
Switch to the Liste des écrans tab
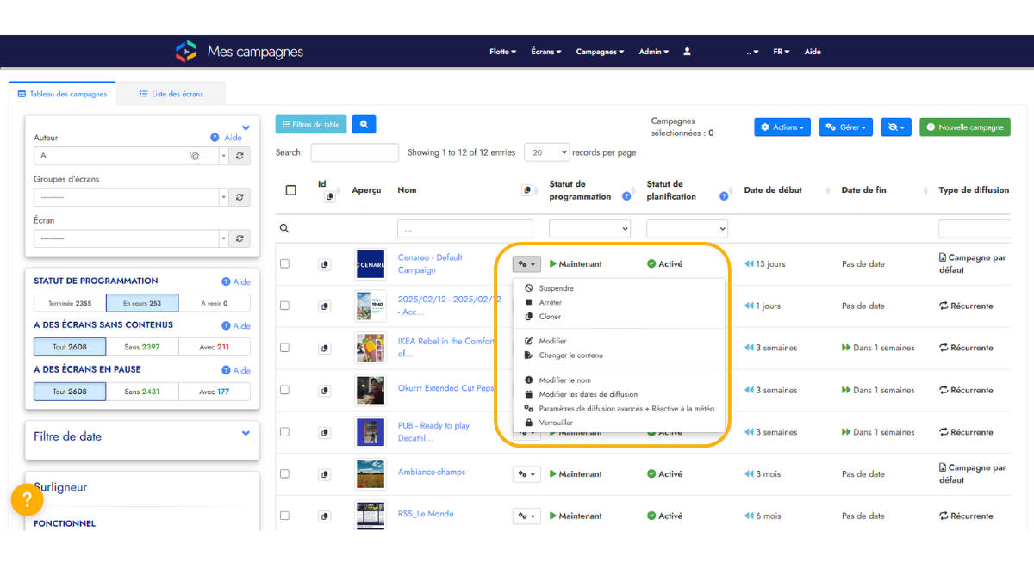171,94
